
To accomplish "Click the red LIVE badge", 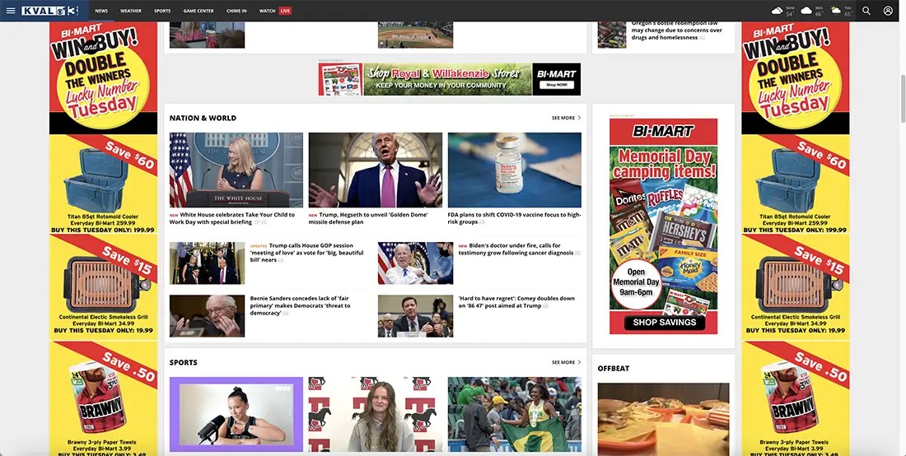I will point(285,11).
